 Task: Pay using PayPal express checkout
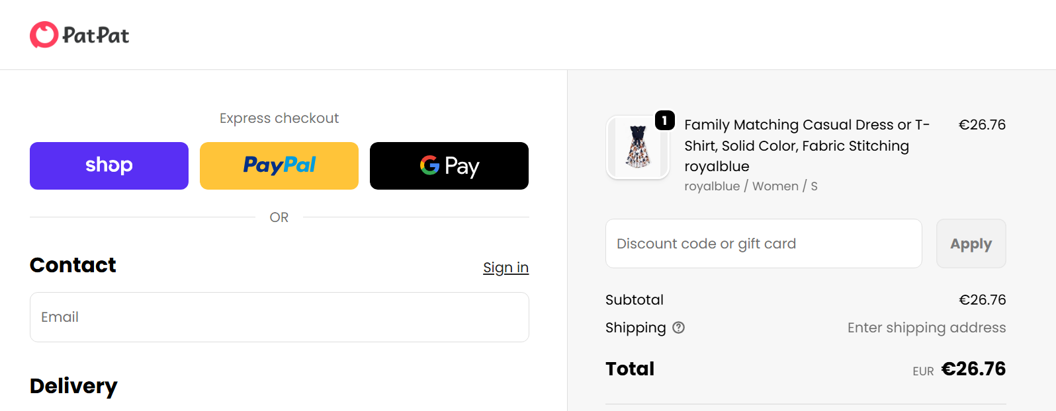tap(279, 166)
